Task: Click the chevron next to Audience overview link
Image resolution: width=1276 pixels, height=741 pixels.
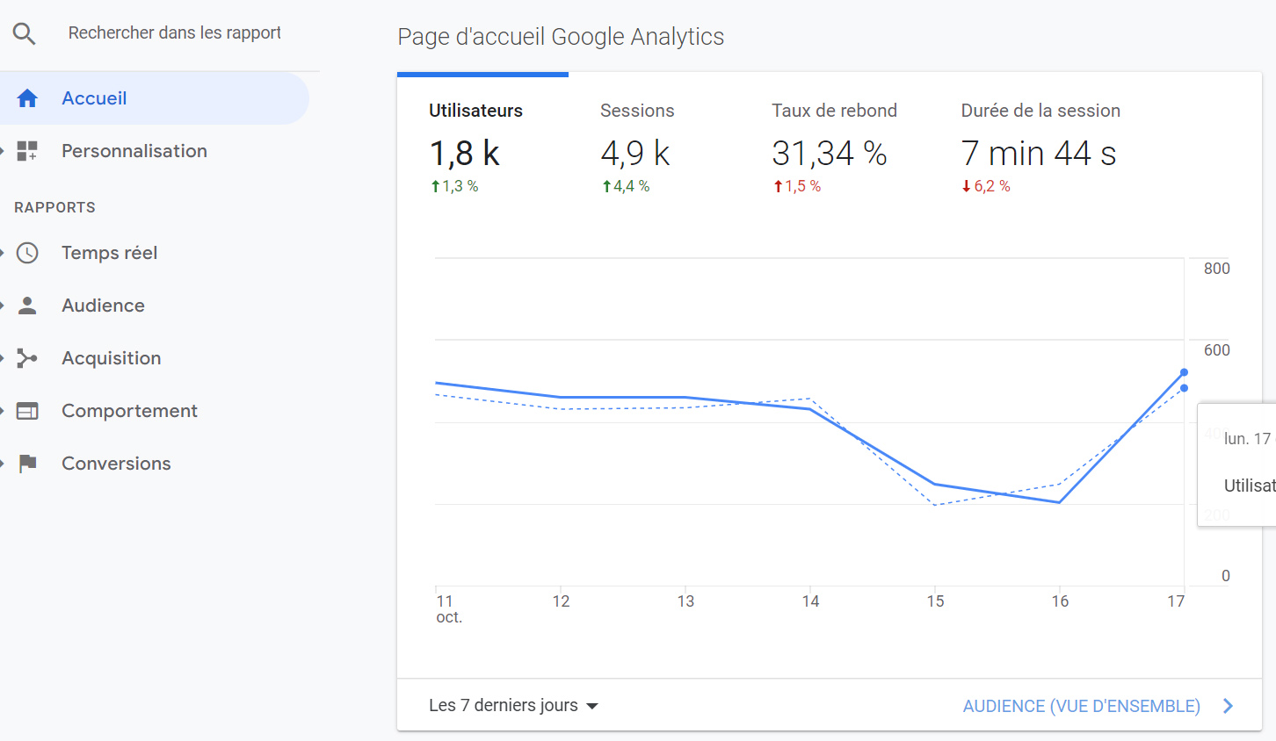Action: point(1229,706)
